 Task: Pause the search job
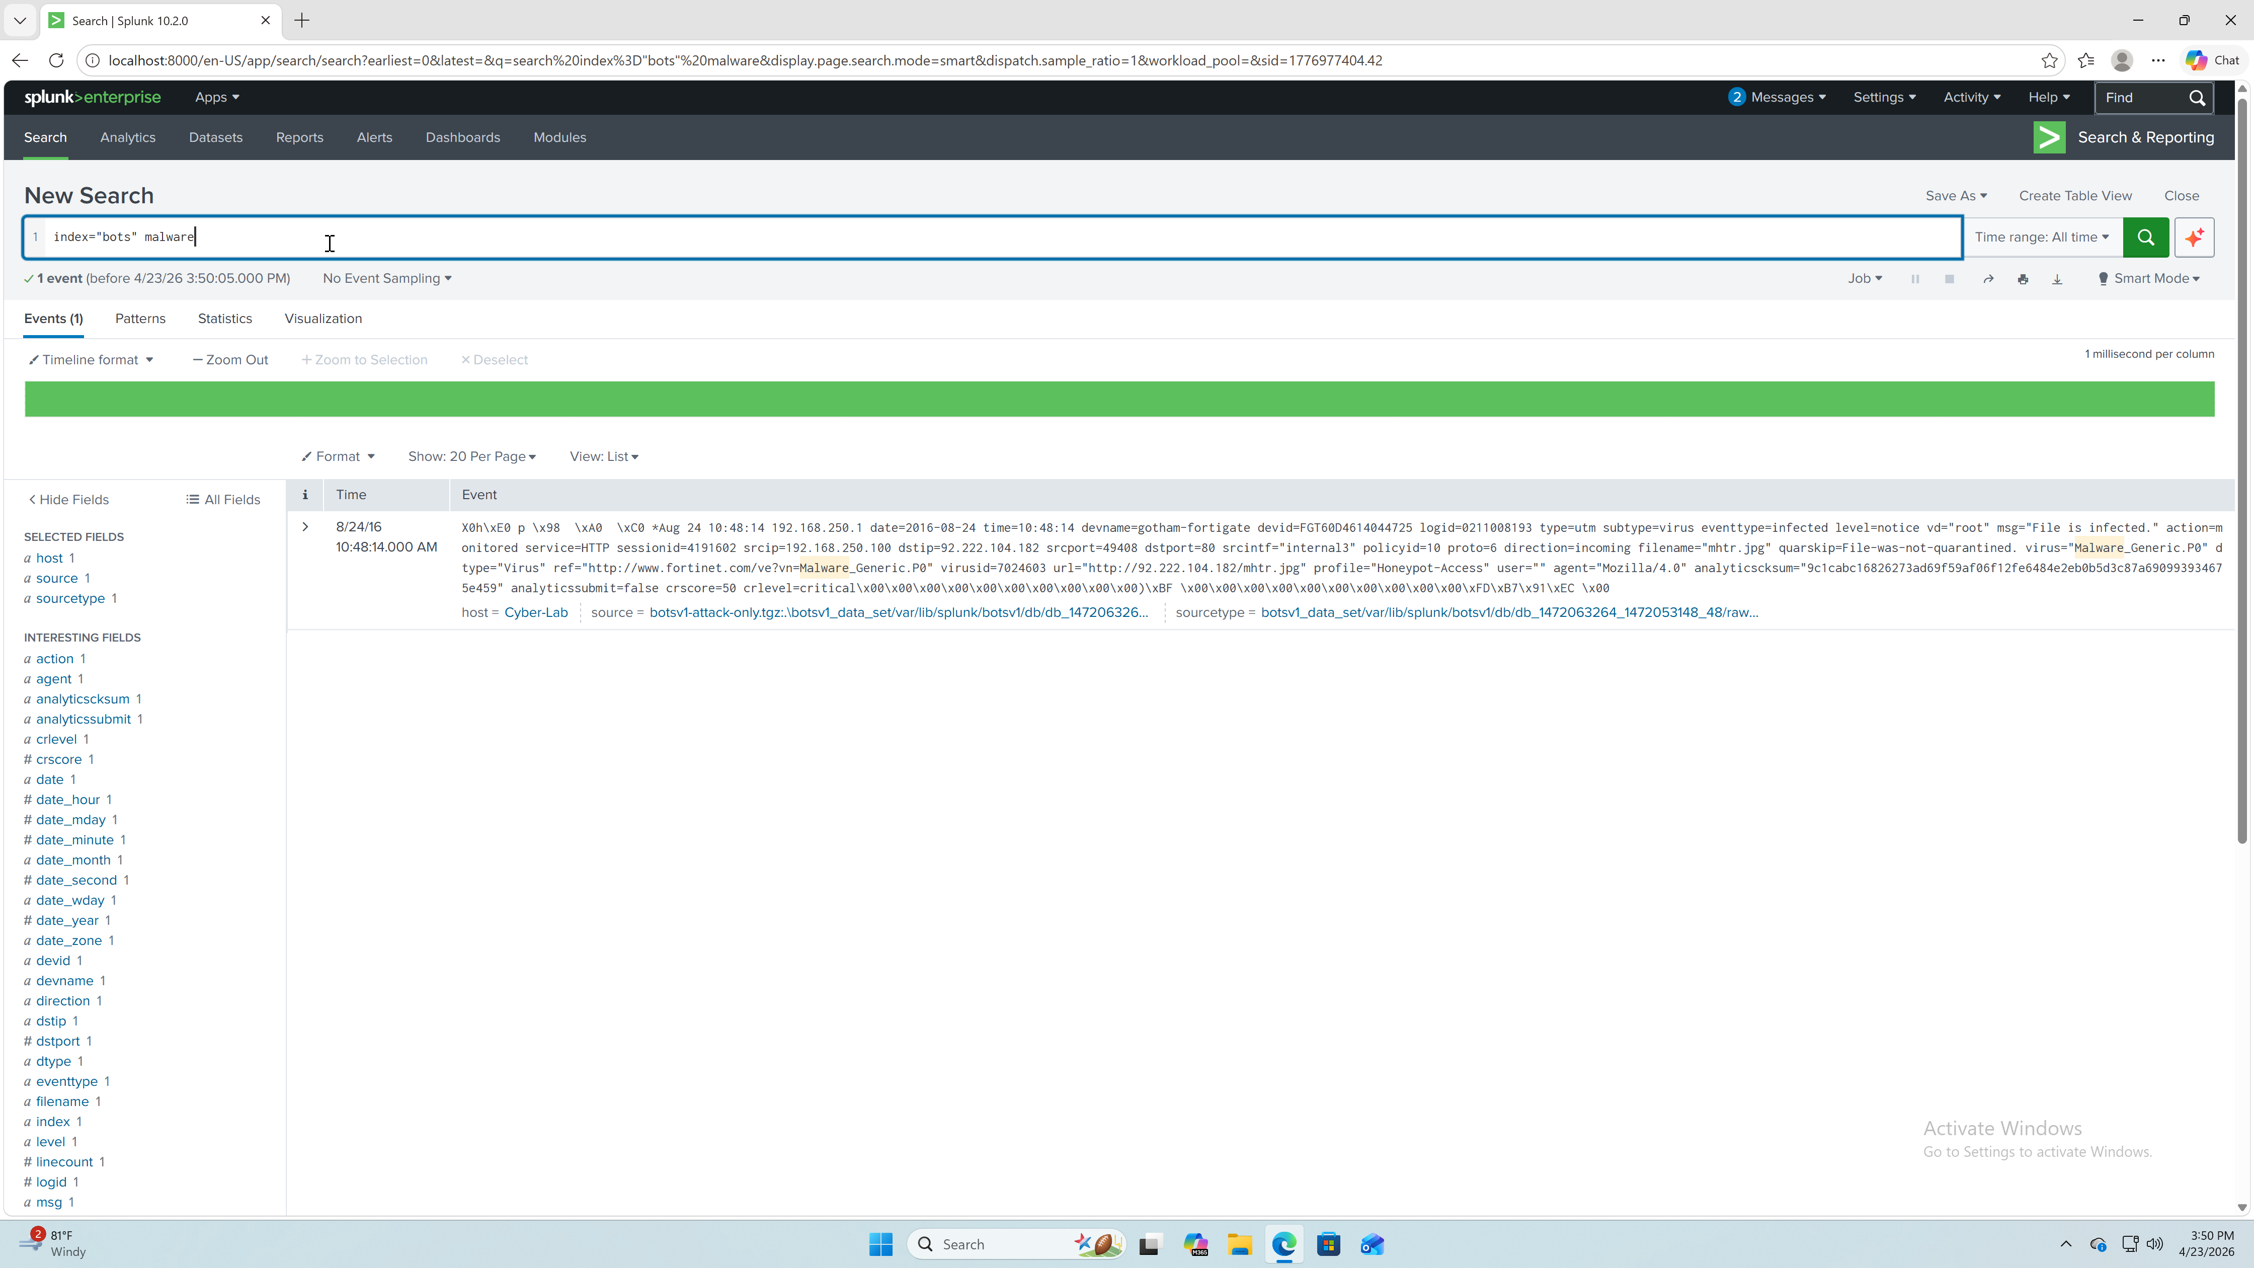[1915, 279]
